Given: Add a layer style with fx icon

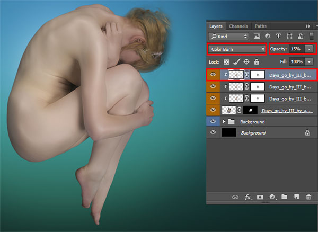Looking at the screenshot, I should pos(248,197).
